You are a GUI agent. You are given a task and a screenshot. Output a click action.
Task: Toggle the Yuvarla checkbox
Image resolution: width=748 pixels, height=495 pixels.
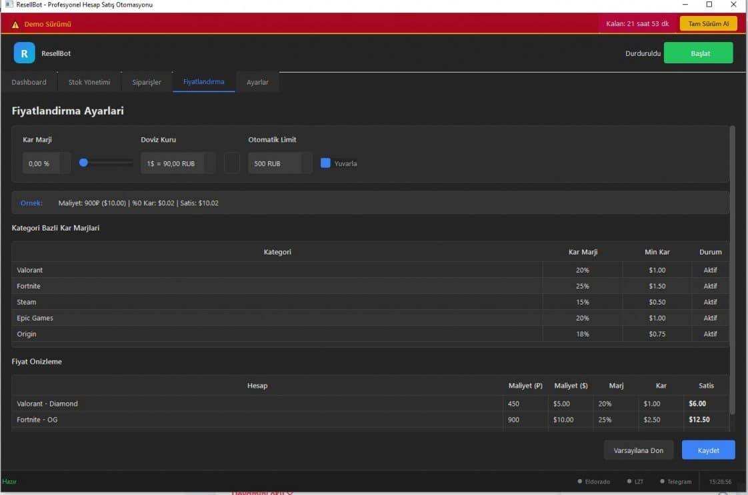point(325,163)
